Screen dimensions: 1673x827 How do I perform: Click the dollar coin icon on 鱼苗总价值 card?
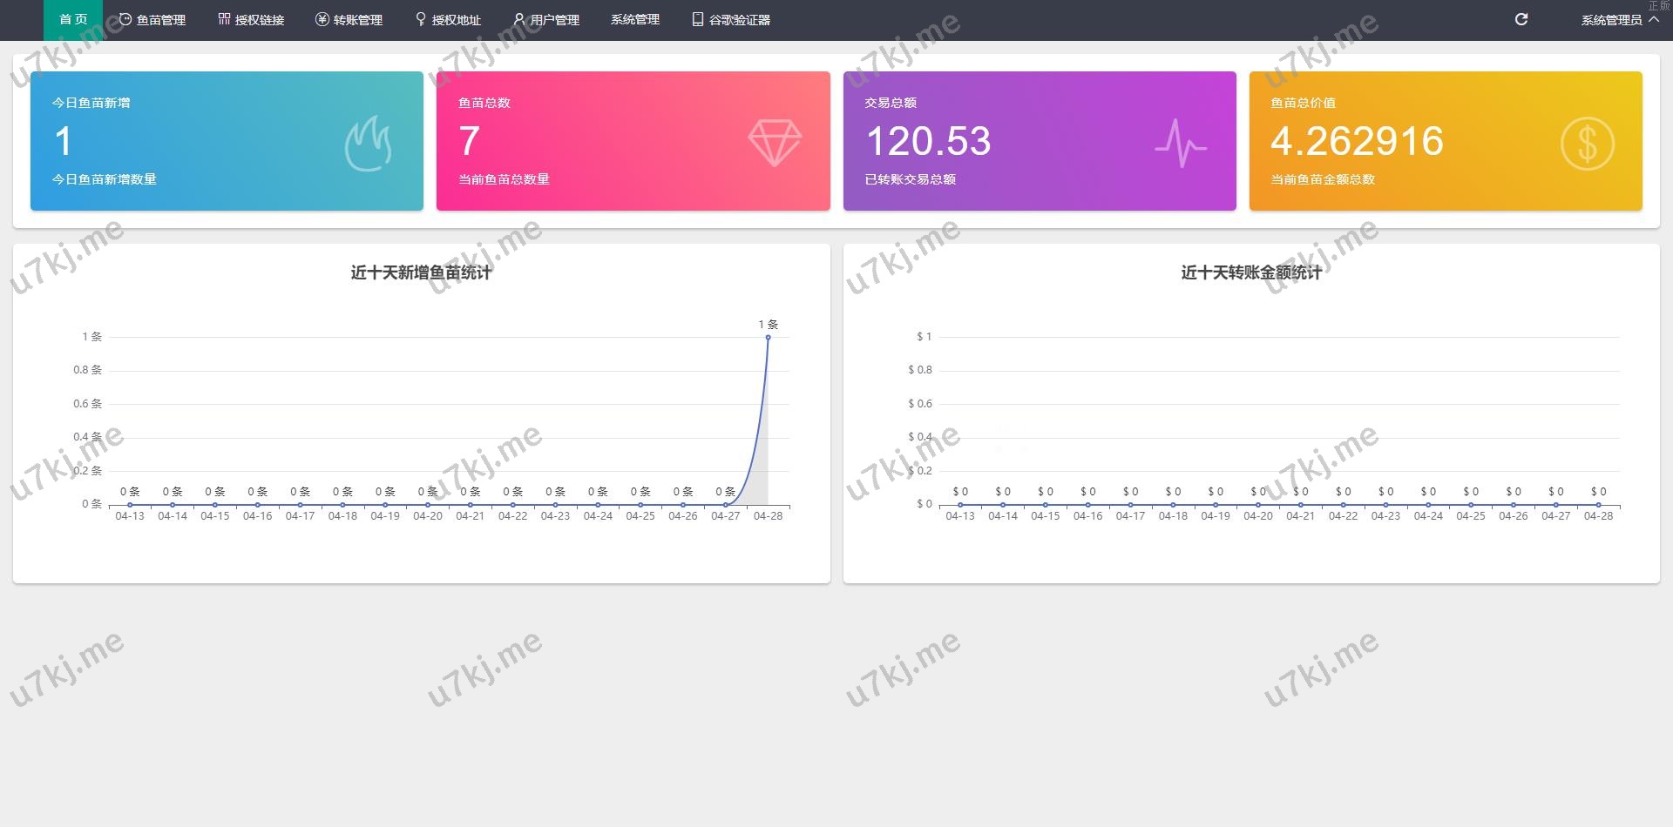[1587, 144]
